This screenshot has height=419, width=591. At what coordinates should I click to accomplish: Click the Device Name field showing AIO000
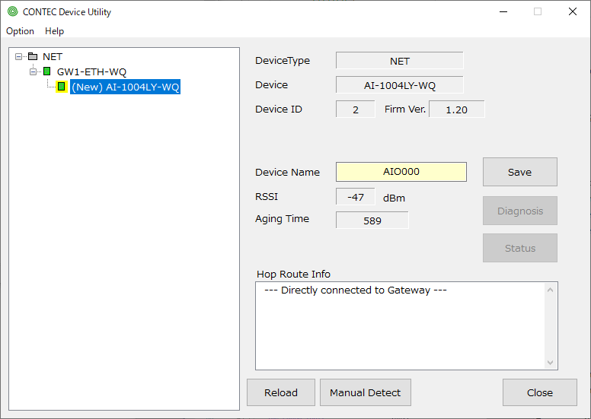(x=401, y=172)
